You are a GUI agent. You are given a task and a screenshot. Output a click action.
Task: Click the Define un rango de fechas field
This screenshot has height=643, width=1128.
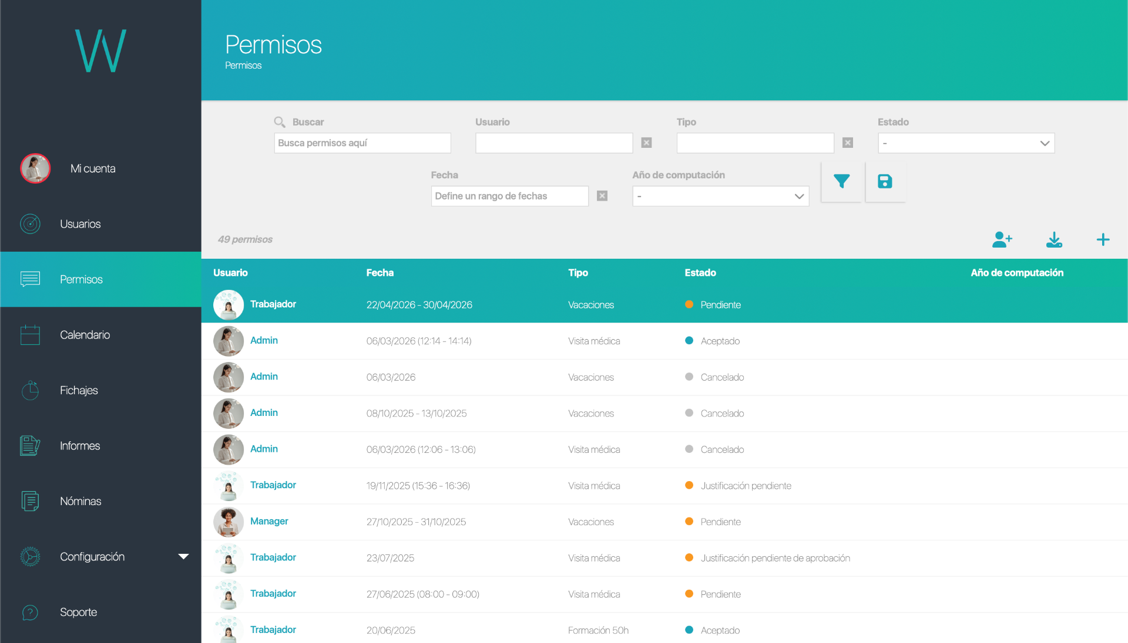pos(509,196)
